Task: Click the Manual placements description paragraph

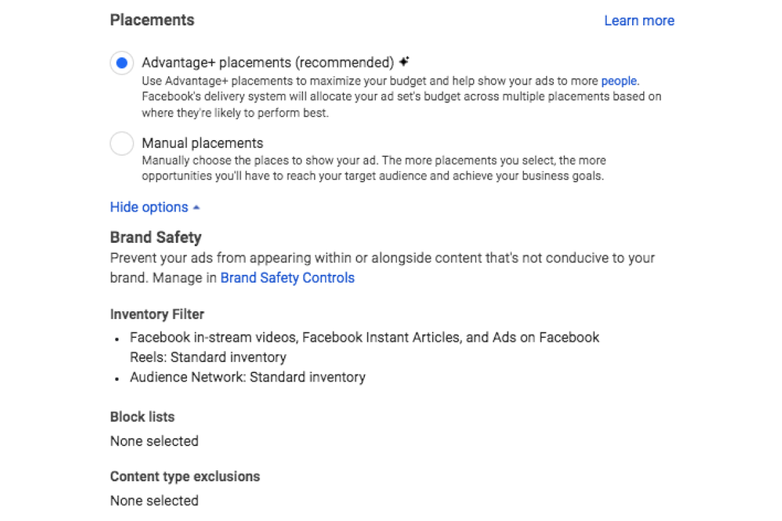Action: (374, 168)
